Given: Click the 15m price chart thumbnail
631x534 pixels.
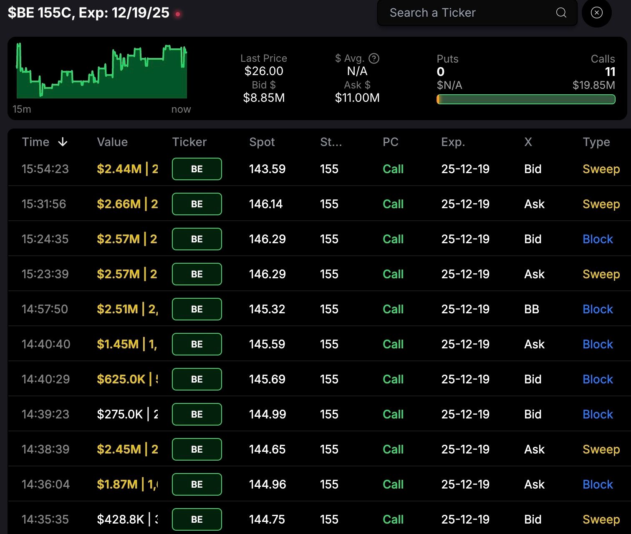Looking at the screenshot, I should tap(101, 71).
